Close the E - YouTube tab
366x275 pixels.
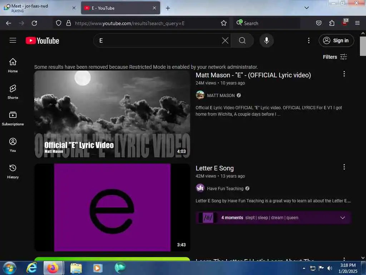[154, 8]
